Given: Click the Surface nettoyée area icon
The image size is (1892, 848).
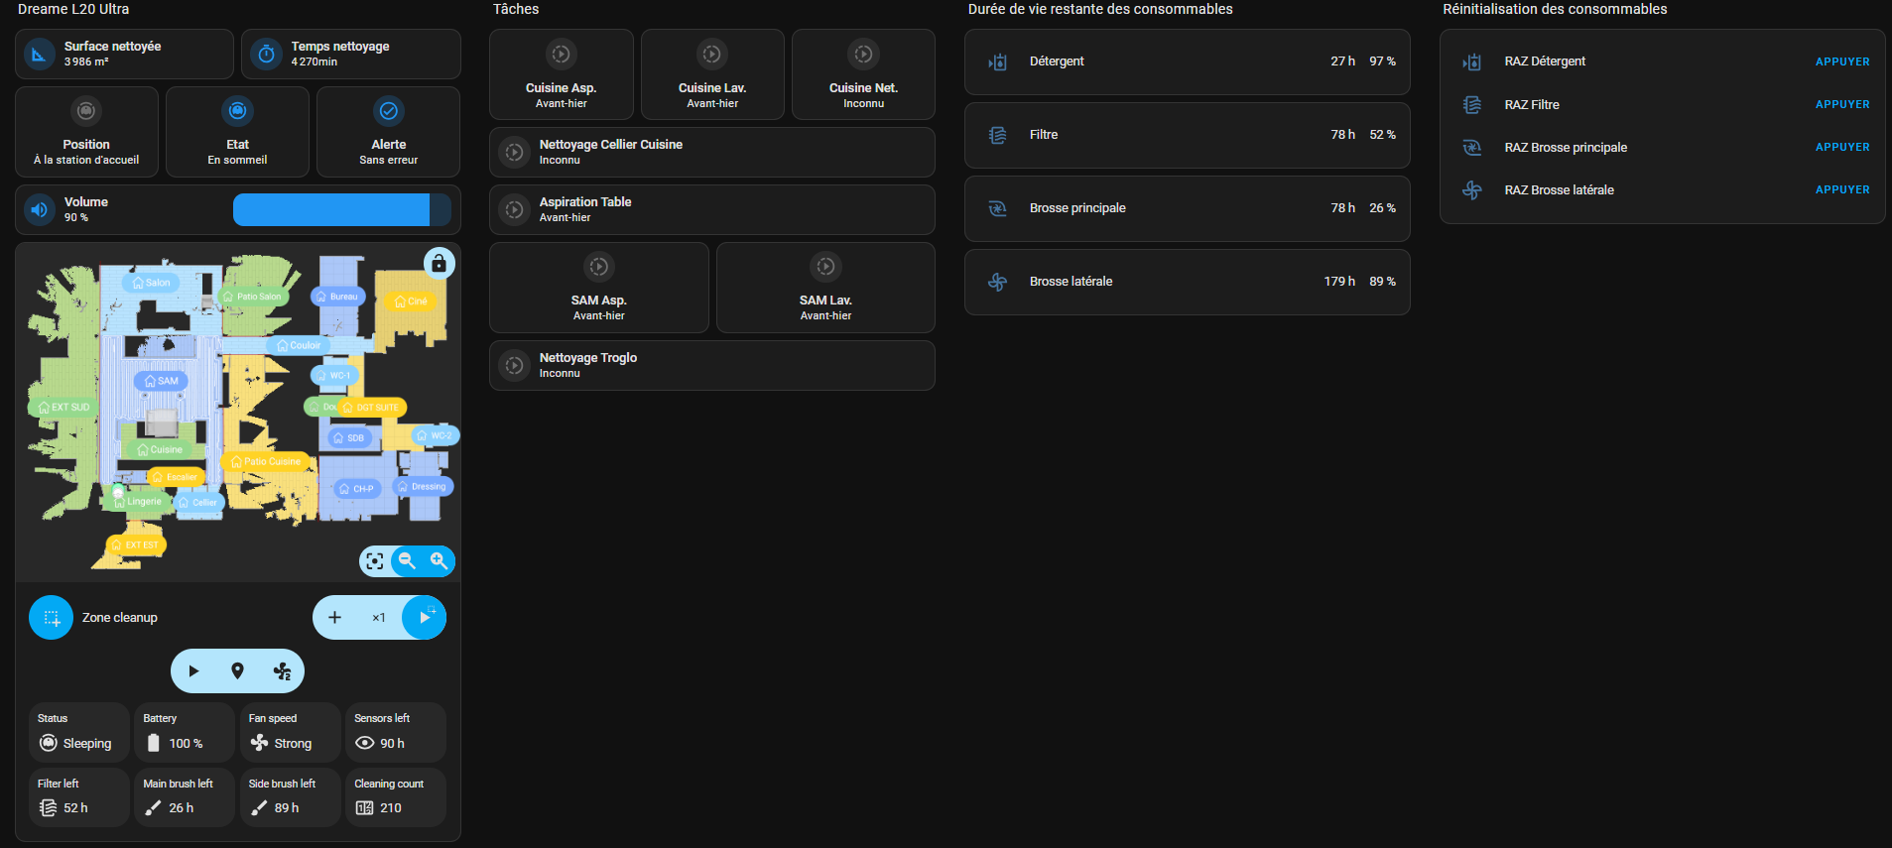Looking at the screenshot, I should 40,54.
